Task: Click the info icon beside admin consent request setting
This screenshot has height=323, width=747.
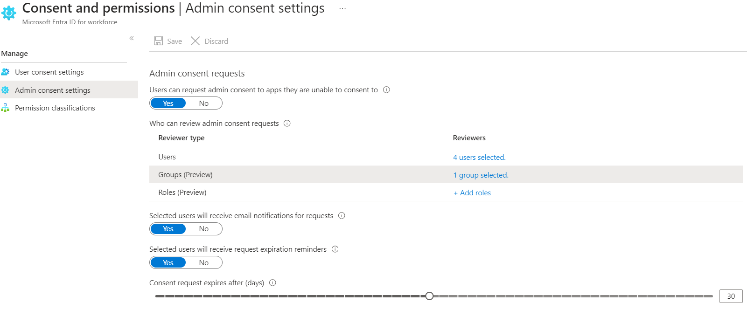Action: coord(386,89)
